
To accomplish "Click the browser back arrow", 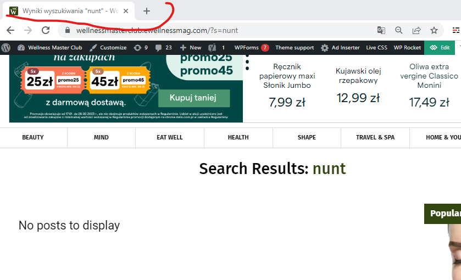I will point(10,30).
